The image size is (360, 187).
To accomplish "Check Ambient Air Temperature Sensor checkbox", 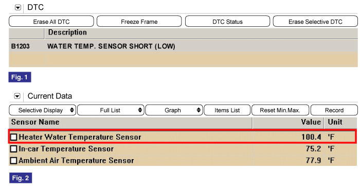I will tap(13, 160).
